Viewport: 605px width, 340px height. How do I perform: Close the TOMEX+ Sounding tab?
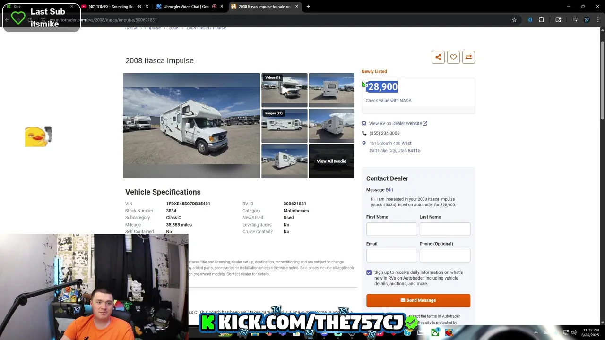[x=147, y=7]
